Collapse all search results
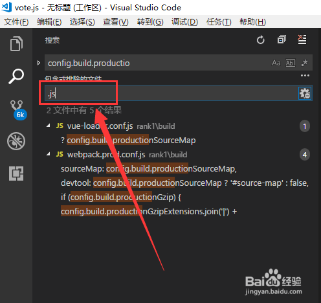This screenshot has height=303, width=321. (282, 39)
